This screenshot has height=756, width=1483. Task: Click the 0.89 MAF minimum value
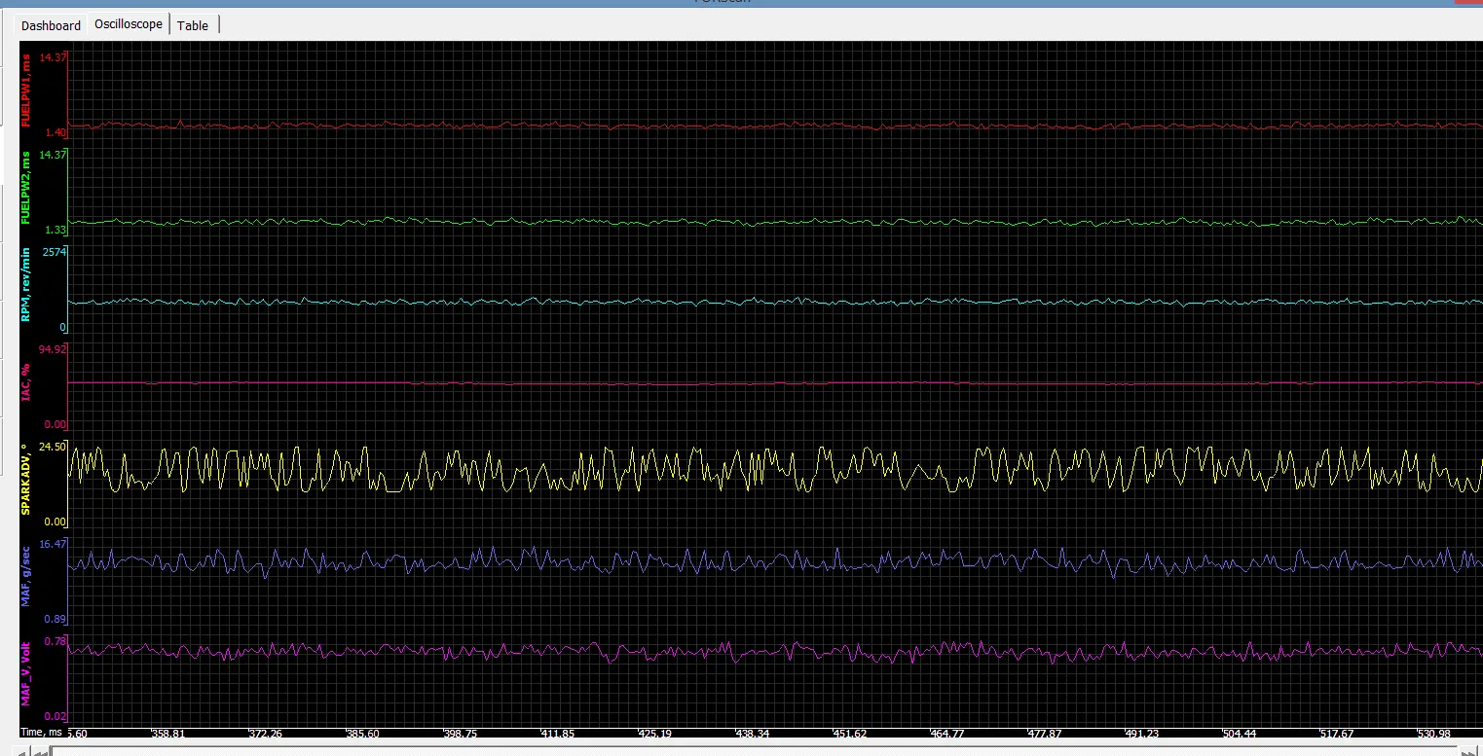coord(56,620)
